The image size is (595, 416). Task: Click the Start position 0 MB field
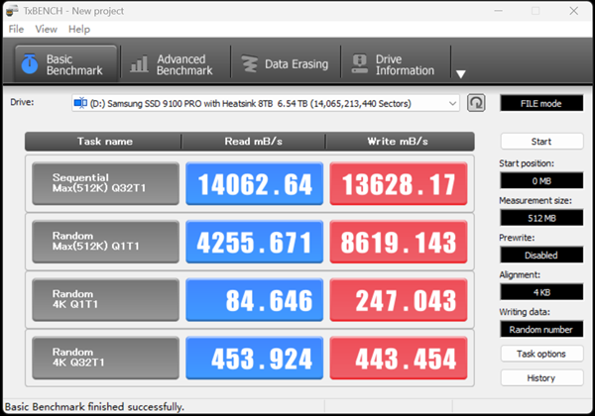[x=541, y=181]
